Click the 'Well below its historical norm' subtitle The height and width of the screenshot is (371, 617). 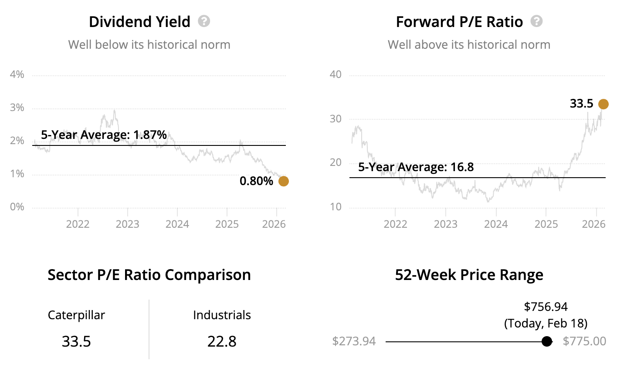point(149,45)
